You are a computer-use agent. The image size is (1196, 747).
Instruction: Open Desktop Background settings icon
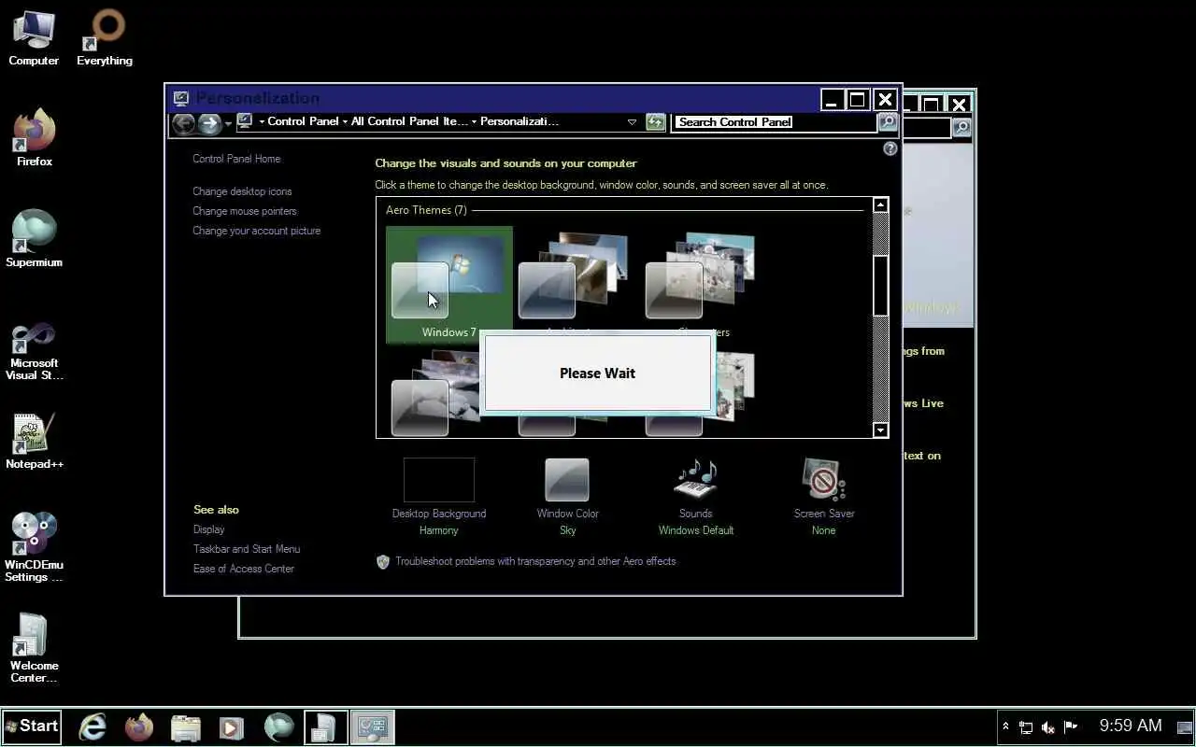coord(439,480)
